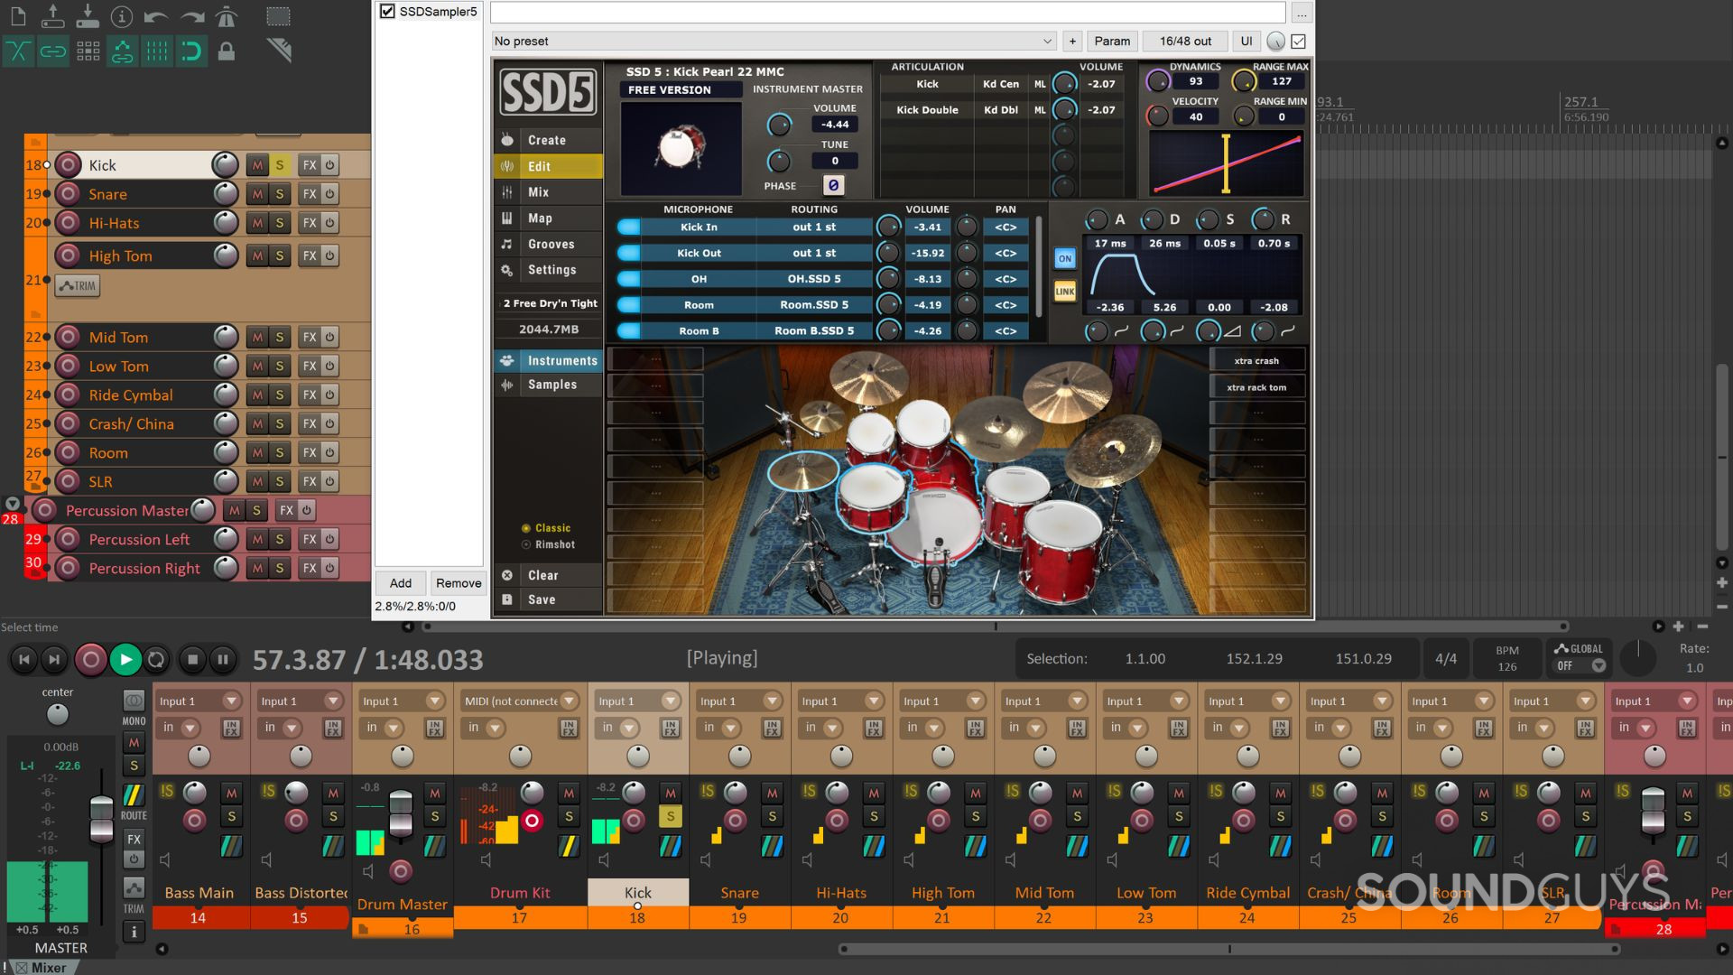This screenshot has width=1733, height=975.
Task: Toggle item grouping chain-link icon
Action: click(x=53, y=51)
